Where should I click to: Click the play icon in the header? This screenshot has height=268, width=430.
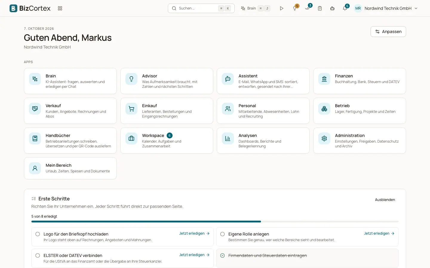coord(282,8)
